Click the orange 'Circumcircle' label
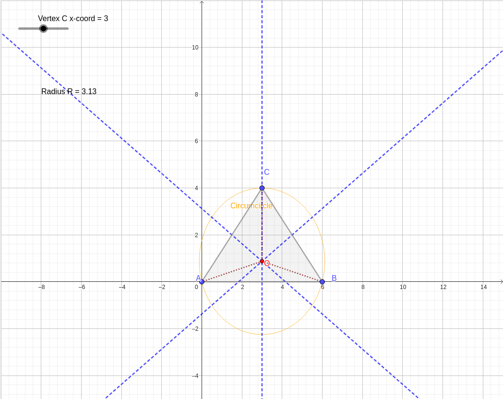503x399 pixels. point(251,206)
